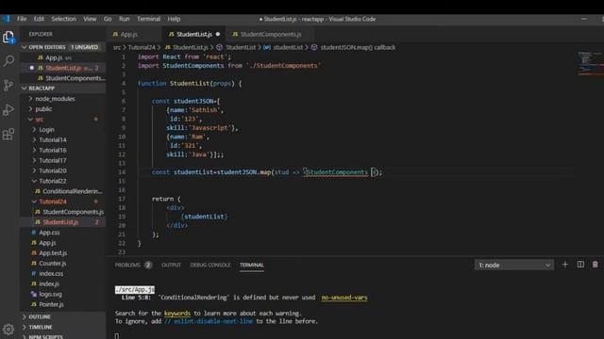604x339 pixels.
Task: Open the Go menu
Action: coord(108,19)
